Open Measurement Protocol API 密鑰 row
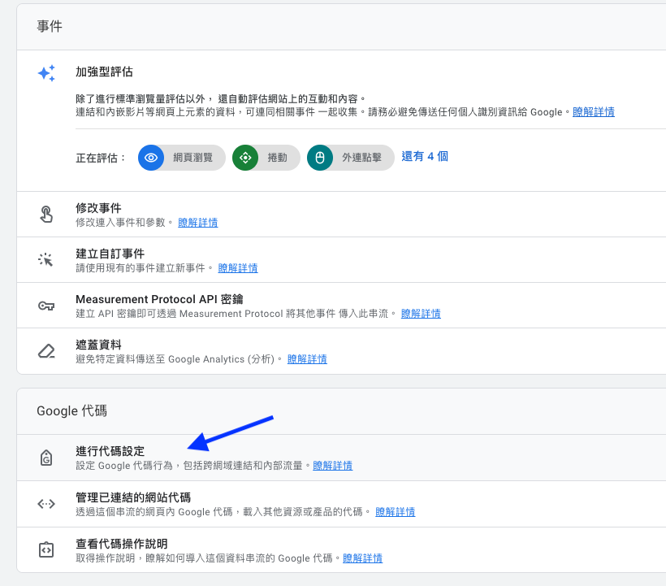Viewport: 666px width, 586px height. (341, 306)
